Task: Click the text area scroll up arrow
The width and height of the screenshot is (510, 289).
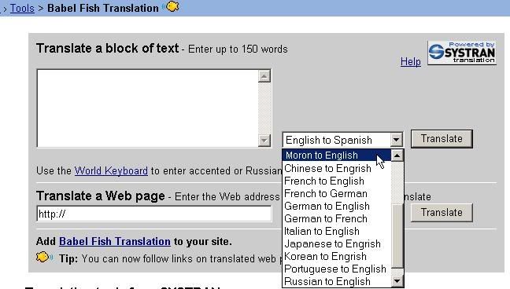Action: pyautogui.click(x=264, y=76)
